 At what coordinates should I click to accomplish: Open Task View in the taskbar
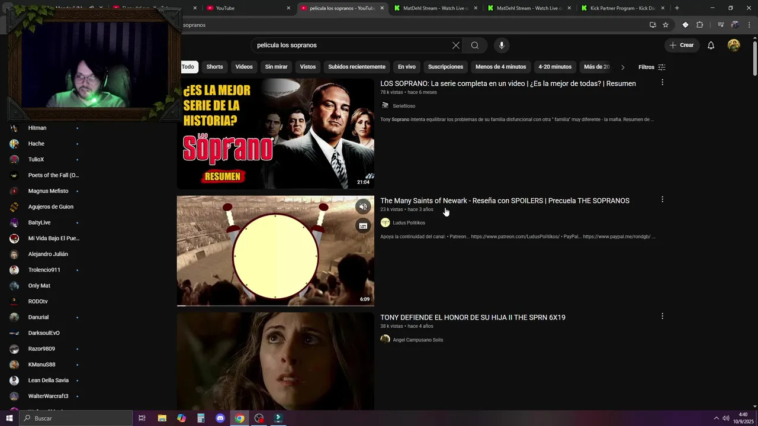click(142, 418)
